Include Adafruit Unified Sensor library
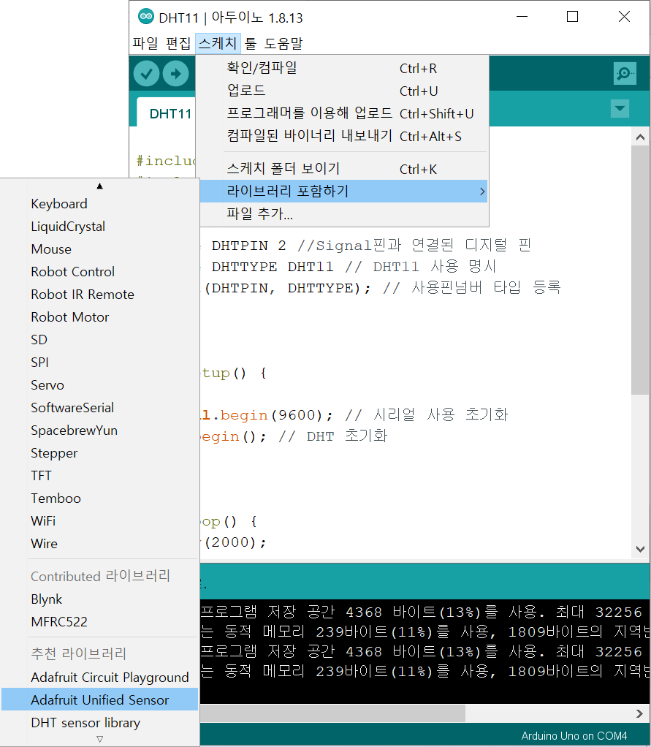 pyautogui.click(x=100, y=699)
